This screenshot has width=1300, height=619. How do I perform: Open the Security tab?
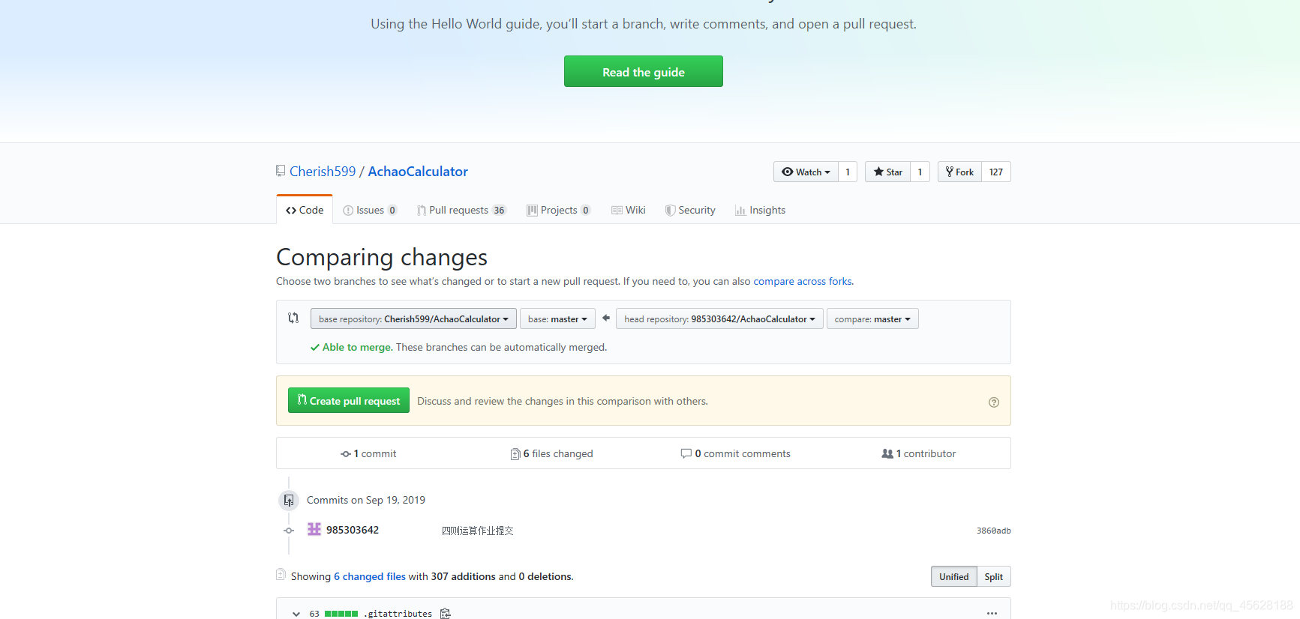click(690, 210)
